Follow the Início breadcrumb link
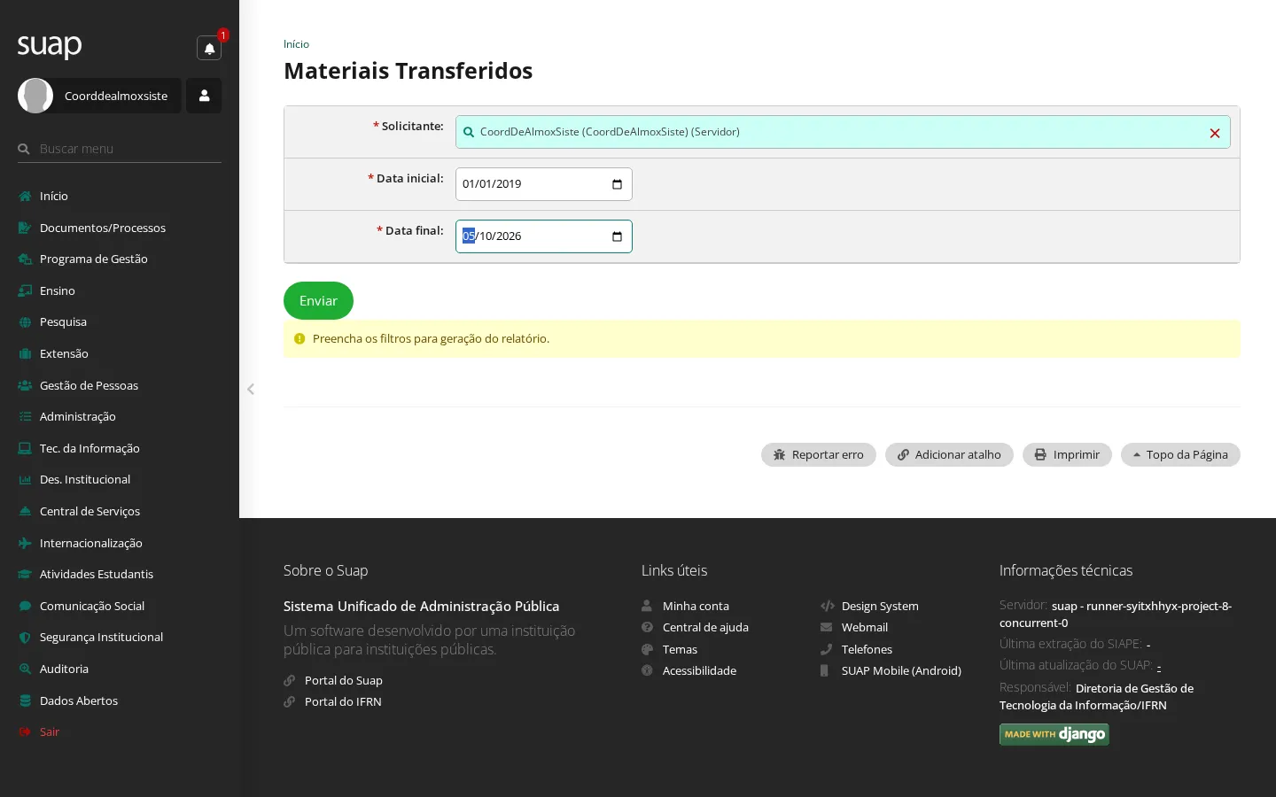The image size is (1276, 797). (x=296, y=44)
